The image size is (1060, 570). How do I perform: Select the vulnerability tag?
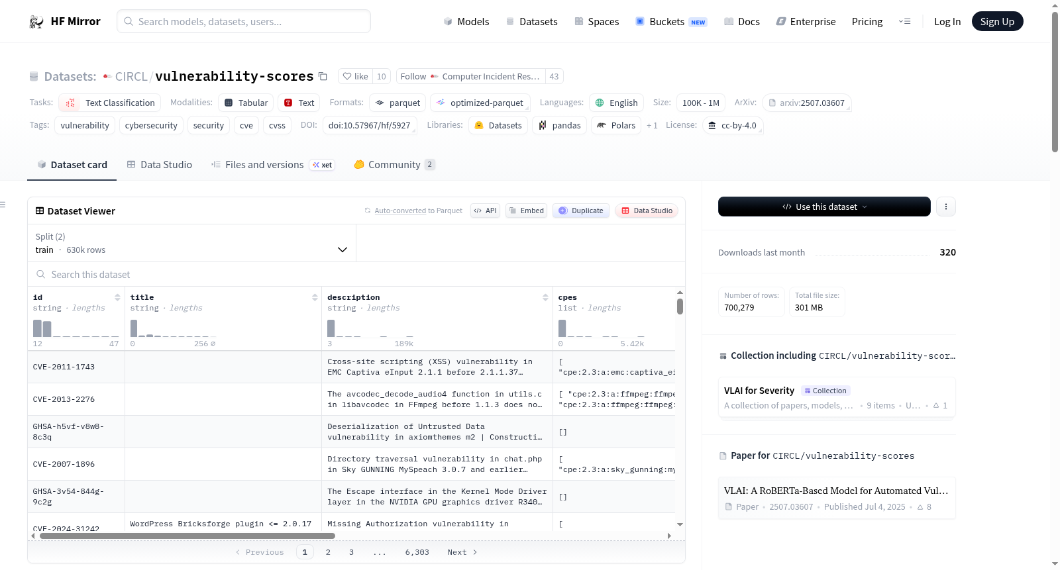(85, 125)
